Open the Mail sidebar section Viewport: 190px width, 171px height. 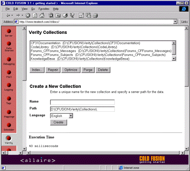pyautogui.click(x=9, y=74)
